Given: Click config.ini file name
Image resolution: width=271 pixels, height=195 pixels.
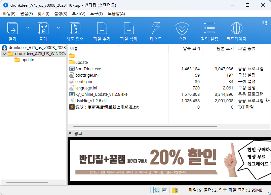Looking at the screenshot, I should (84, 82).
